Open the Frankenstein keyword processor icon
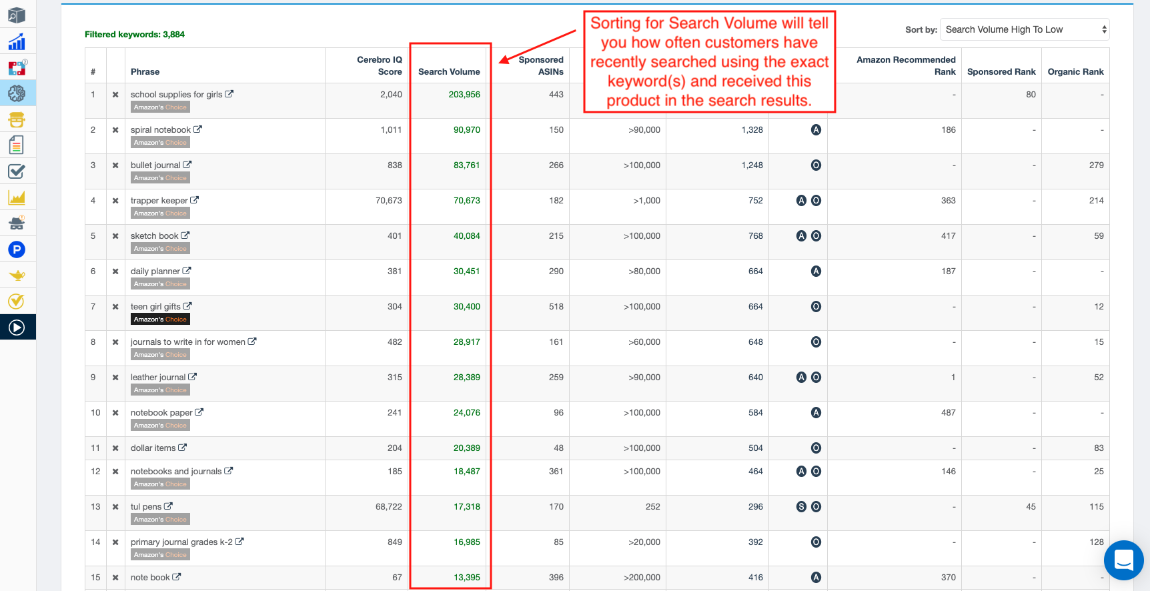1150x591 pixels. pos(17,119)
